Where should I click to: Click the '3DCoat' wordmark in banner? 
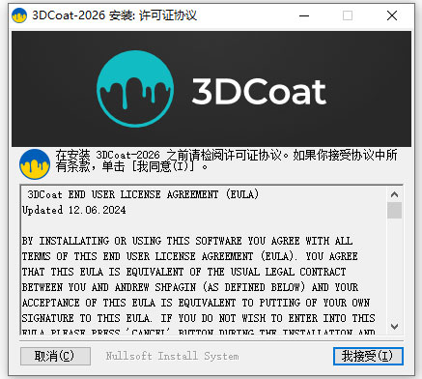pyautogui.click(x=259, y=91)
